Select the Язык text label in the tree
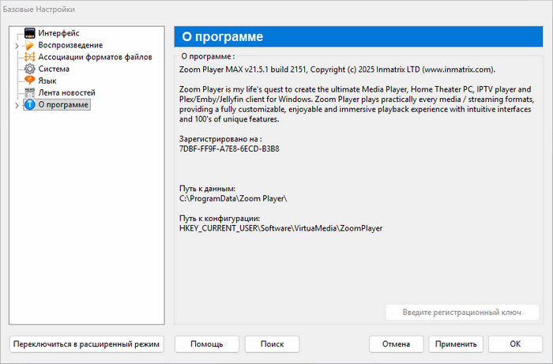 (x=47, y=81)
